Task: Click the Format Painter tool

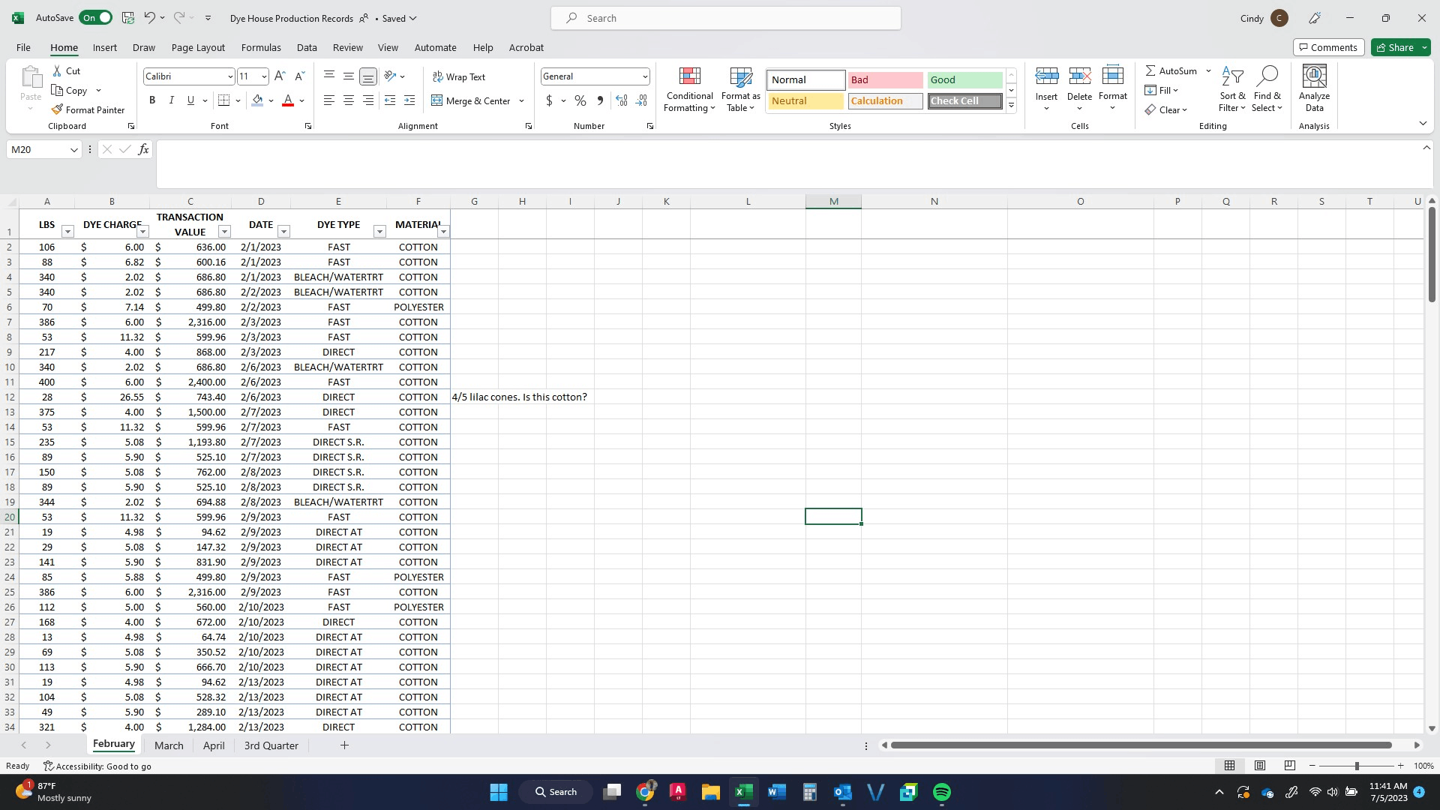Action: tap(88, 109)
